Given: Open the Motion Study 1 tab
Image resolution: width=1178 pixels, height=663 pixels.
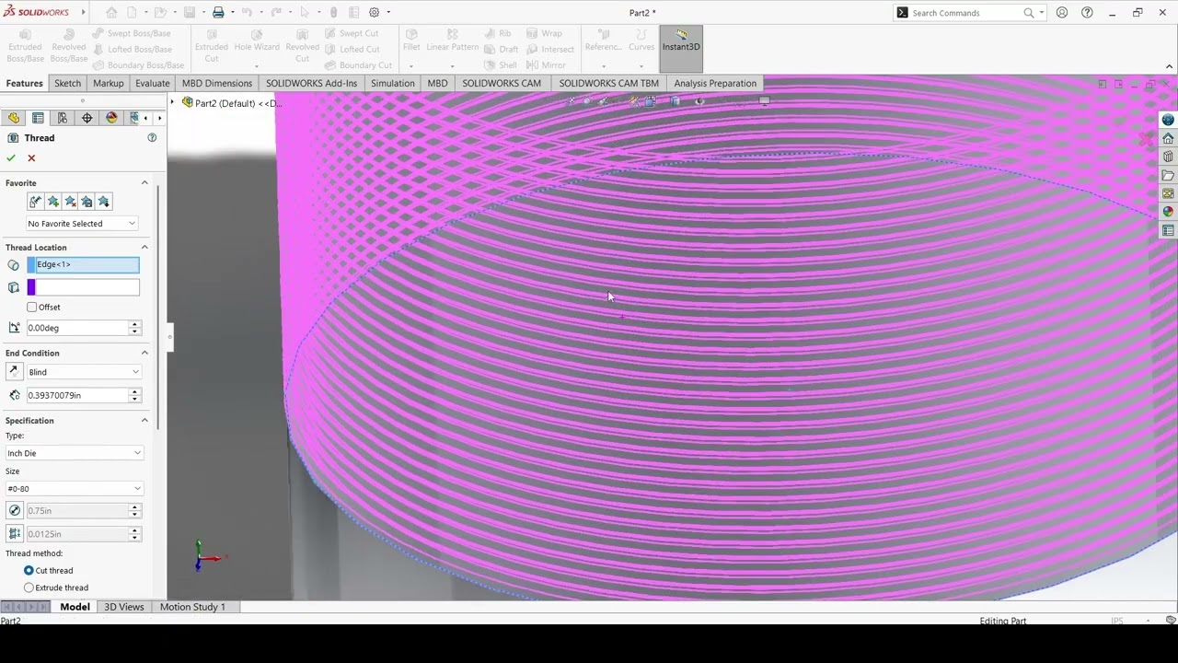Looking at the screenshot, I should click(192, 607).
